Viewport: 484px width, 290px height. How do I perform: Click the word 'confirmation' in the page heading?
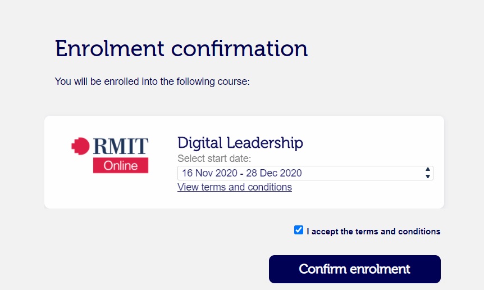click(x=239, y=49)
